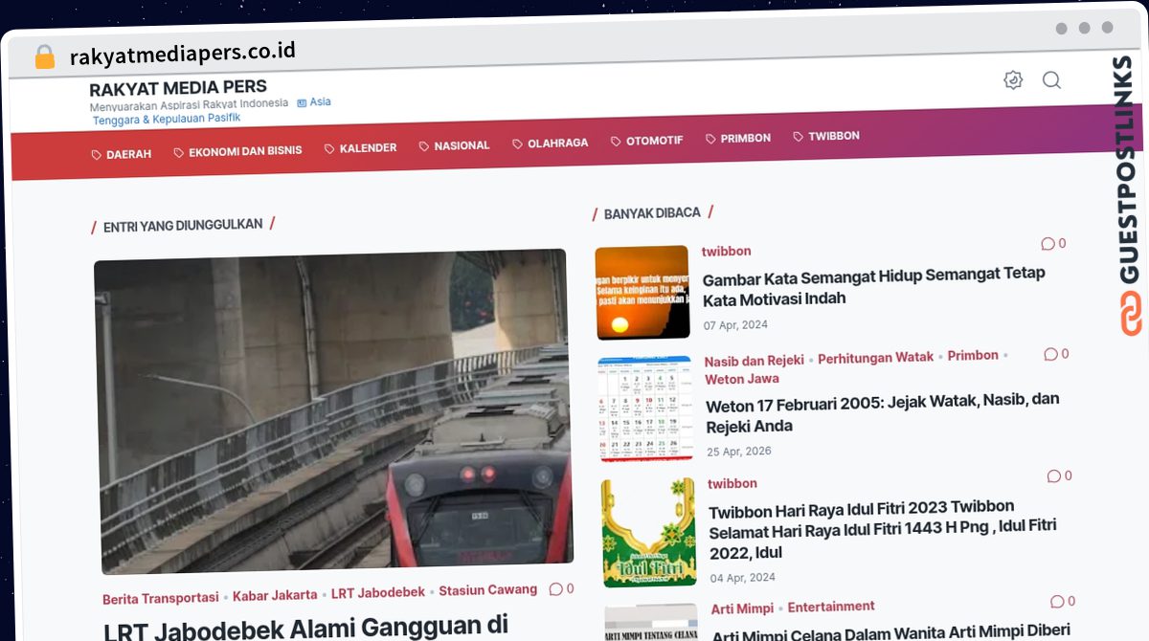
Task: Open LRT Jabodebek Alami Gangguan headline
Action: 305,628
